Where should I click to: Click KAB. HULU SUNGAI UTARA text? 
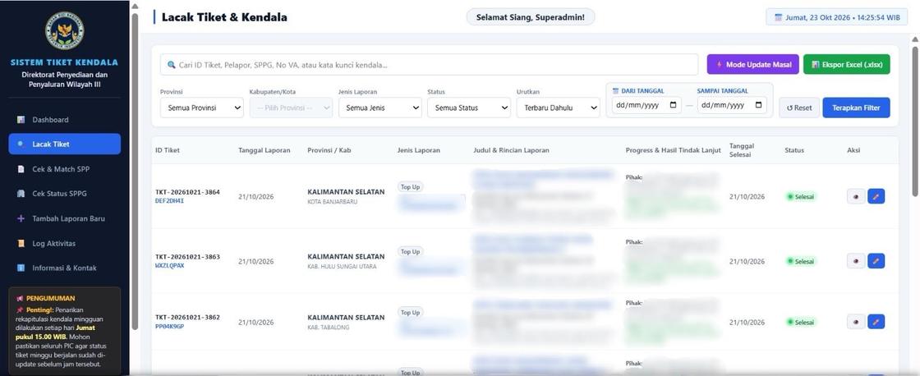342,266
